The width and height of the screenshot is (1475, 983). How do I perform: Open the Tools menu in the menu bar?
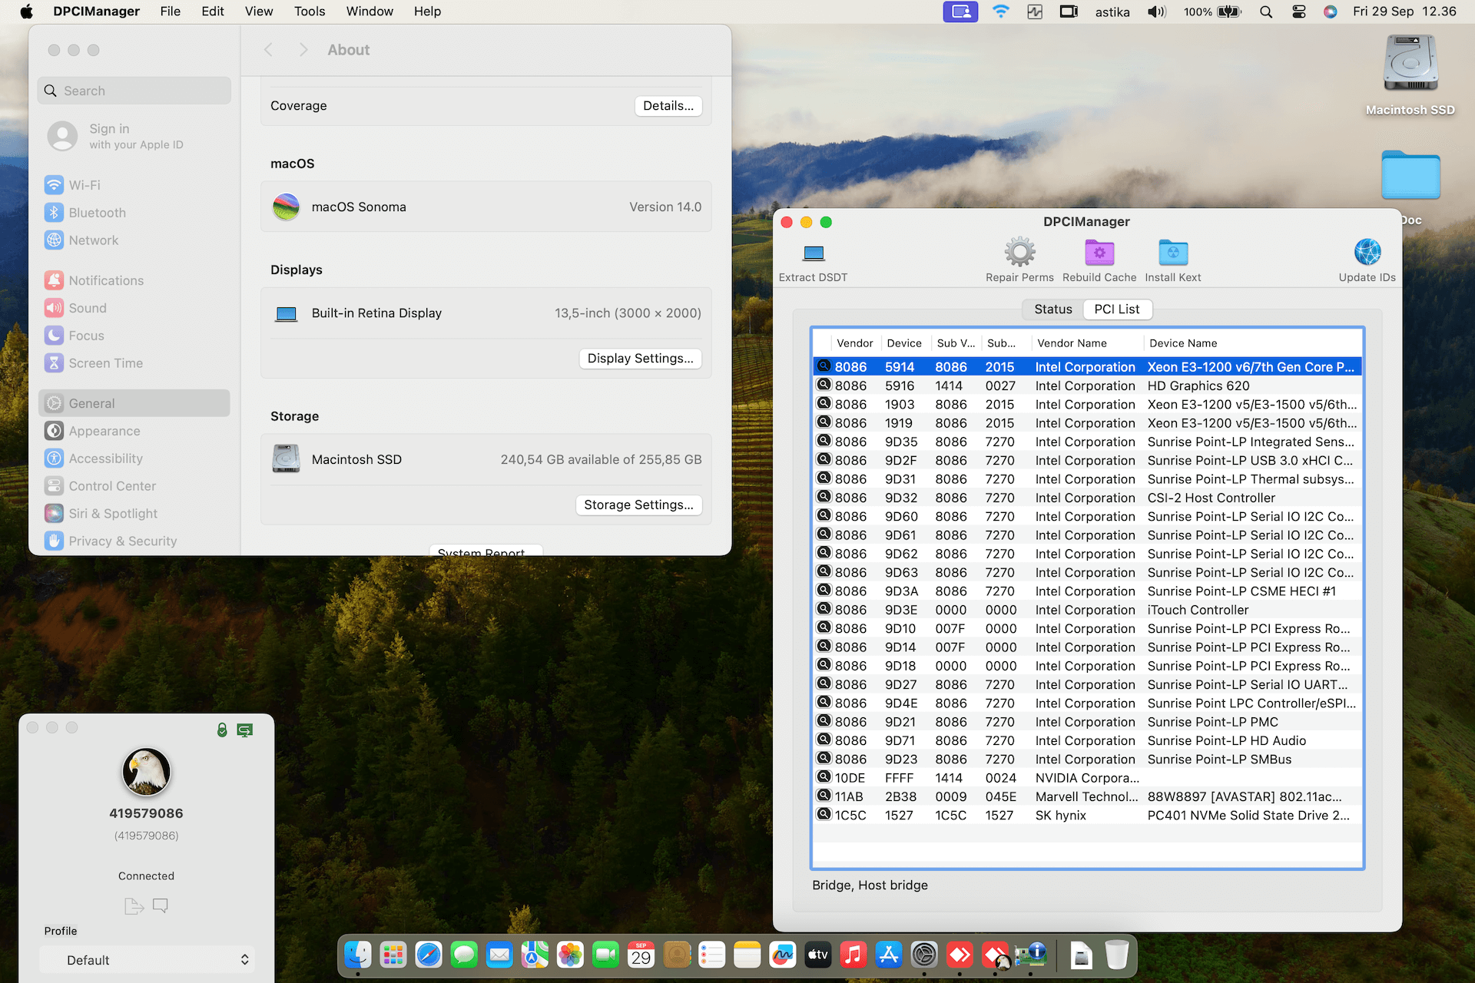tap(310, 12)
